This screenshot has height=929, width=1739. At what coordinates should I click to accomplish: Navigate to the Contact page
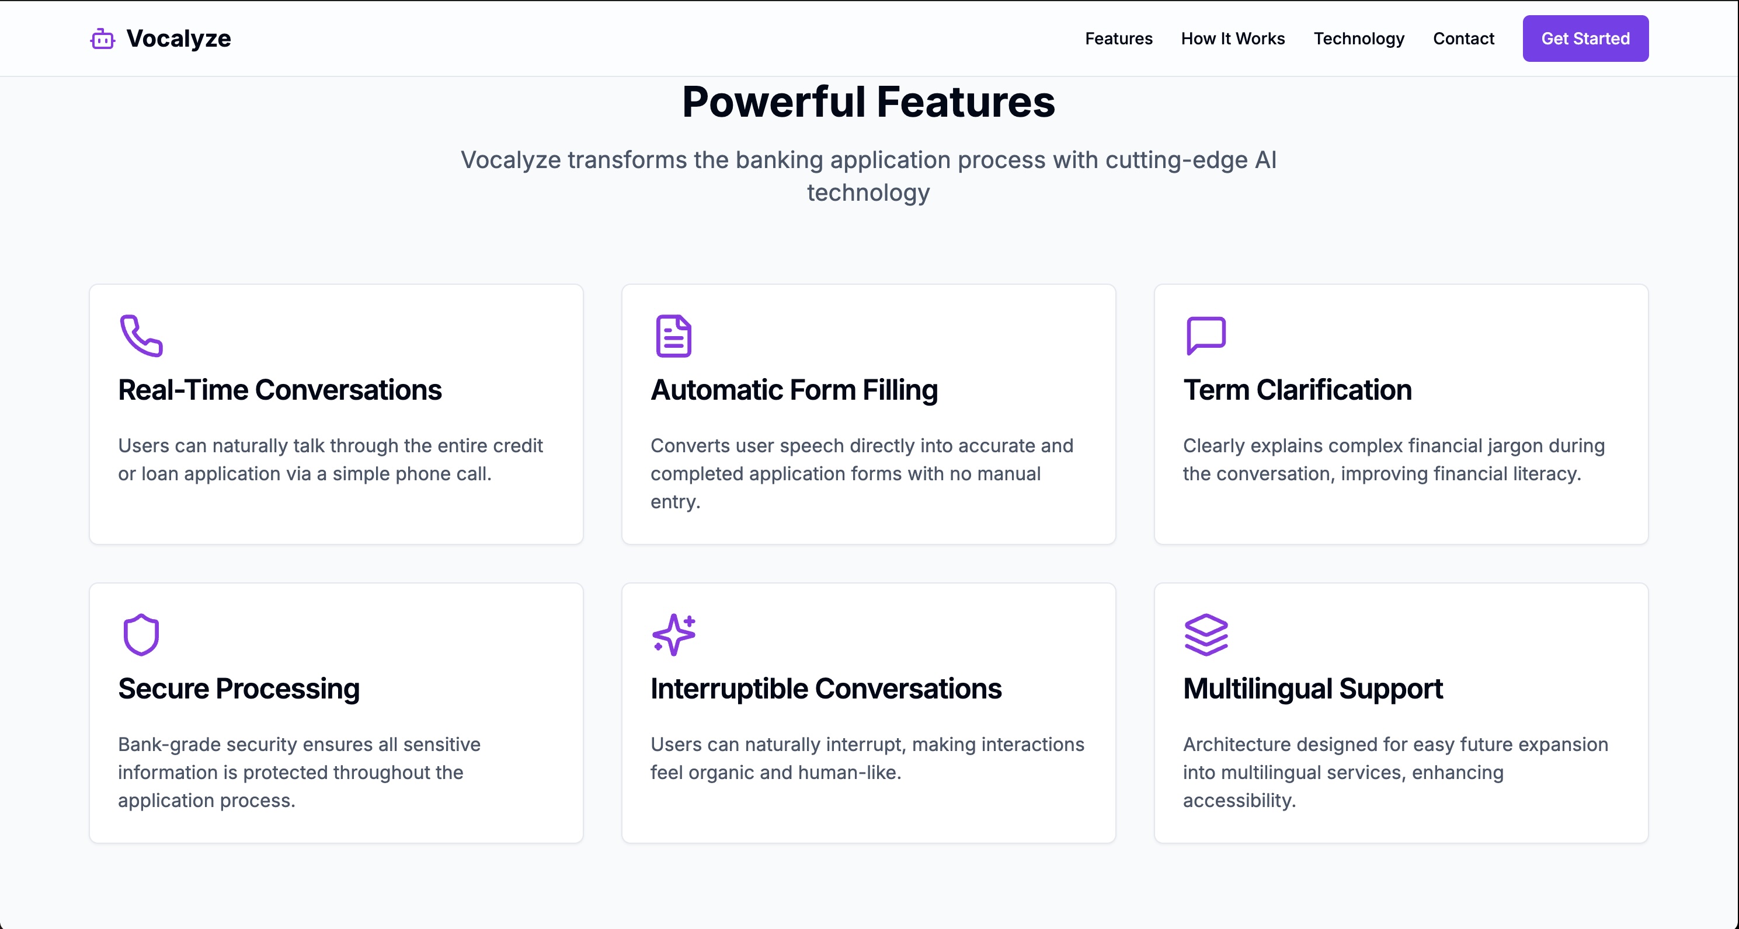(1463, 39)
